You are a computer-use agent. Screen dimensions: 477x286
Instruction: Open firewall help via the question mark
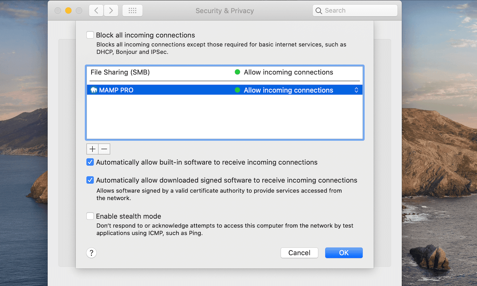(91, 253)
